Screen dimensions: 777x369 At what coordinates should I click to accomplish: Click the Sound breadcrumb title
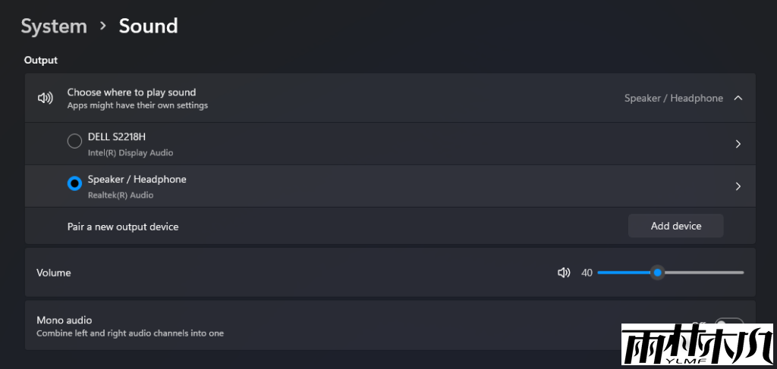click(x=148, y=26)
